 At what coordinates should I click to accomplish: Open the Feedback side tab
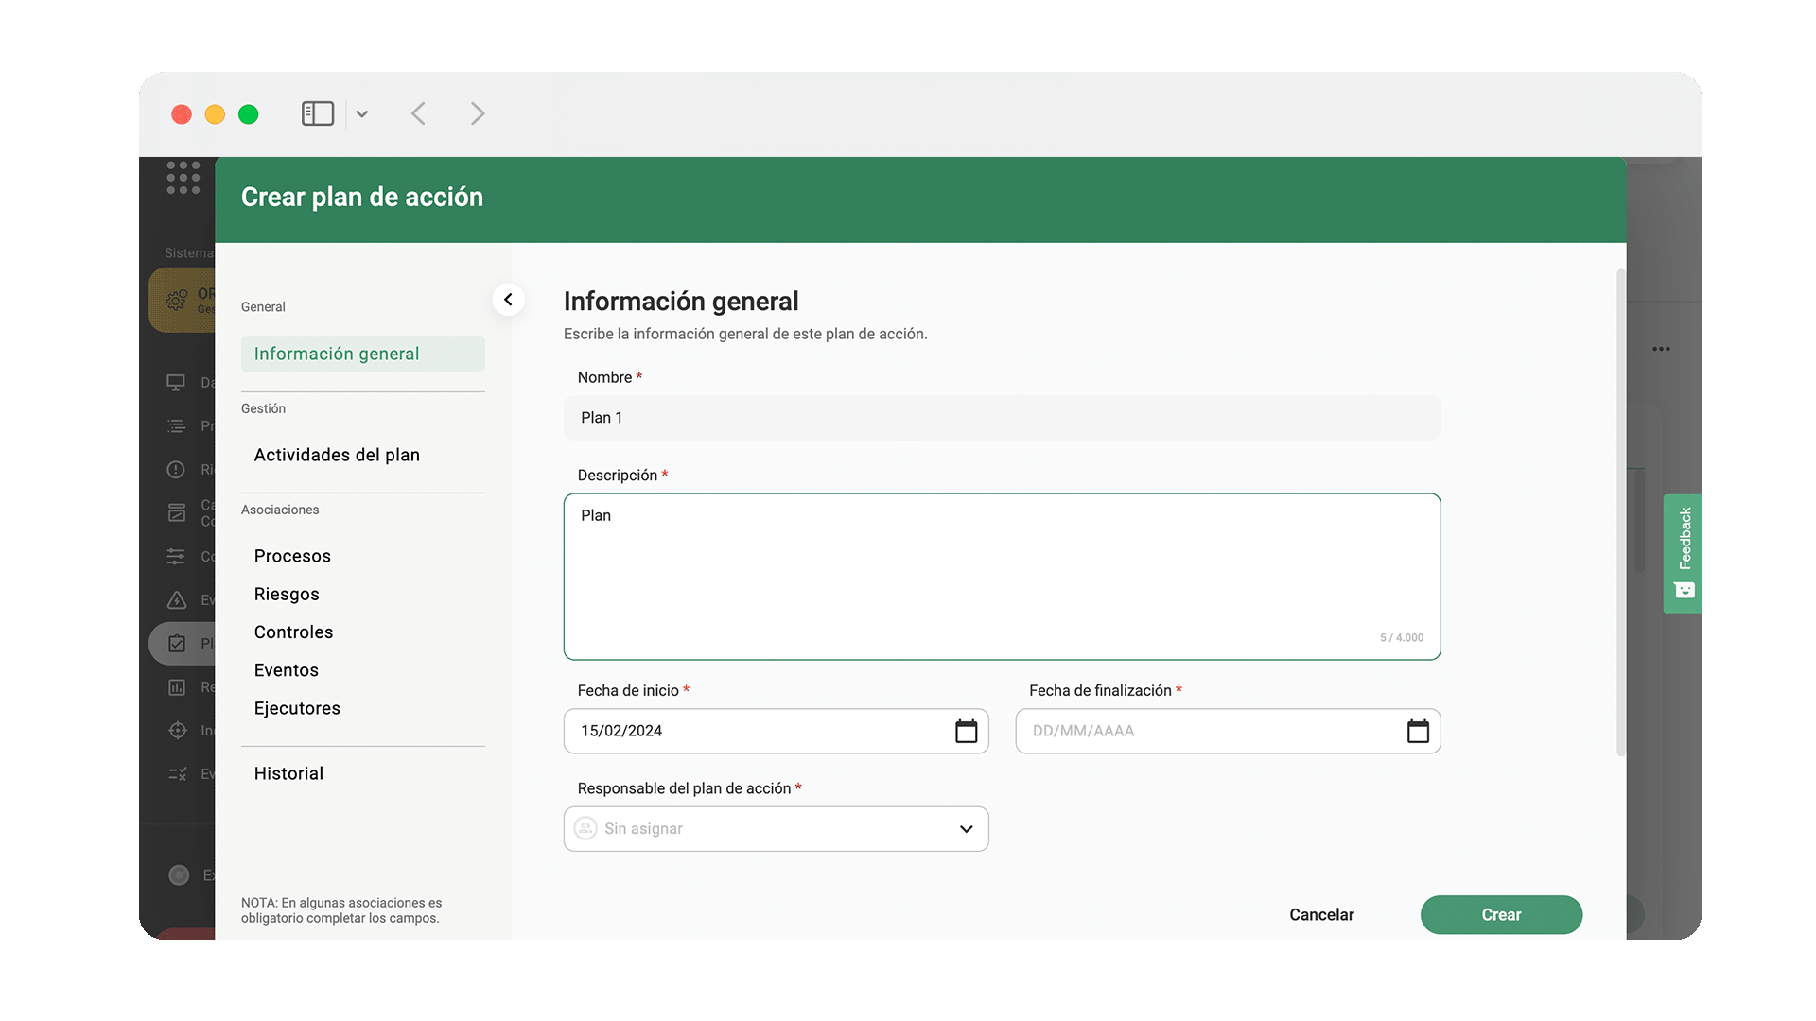[x=1683, y=553]
